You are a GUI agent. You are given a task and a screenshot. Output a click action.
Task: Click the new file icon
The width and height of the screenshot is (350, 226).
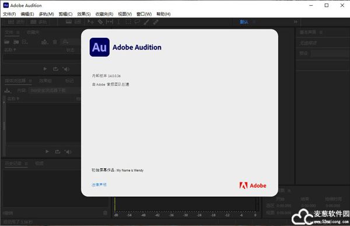pos(24,42)
